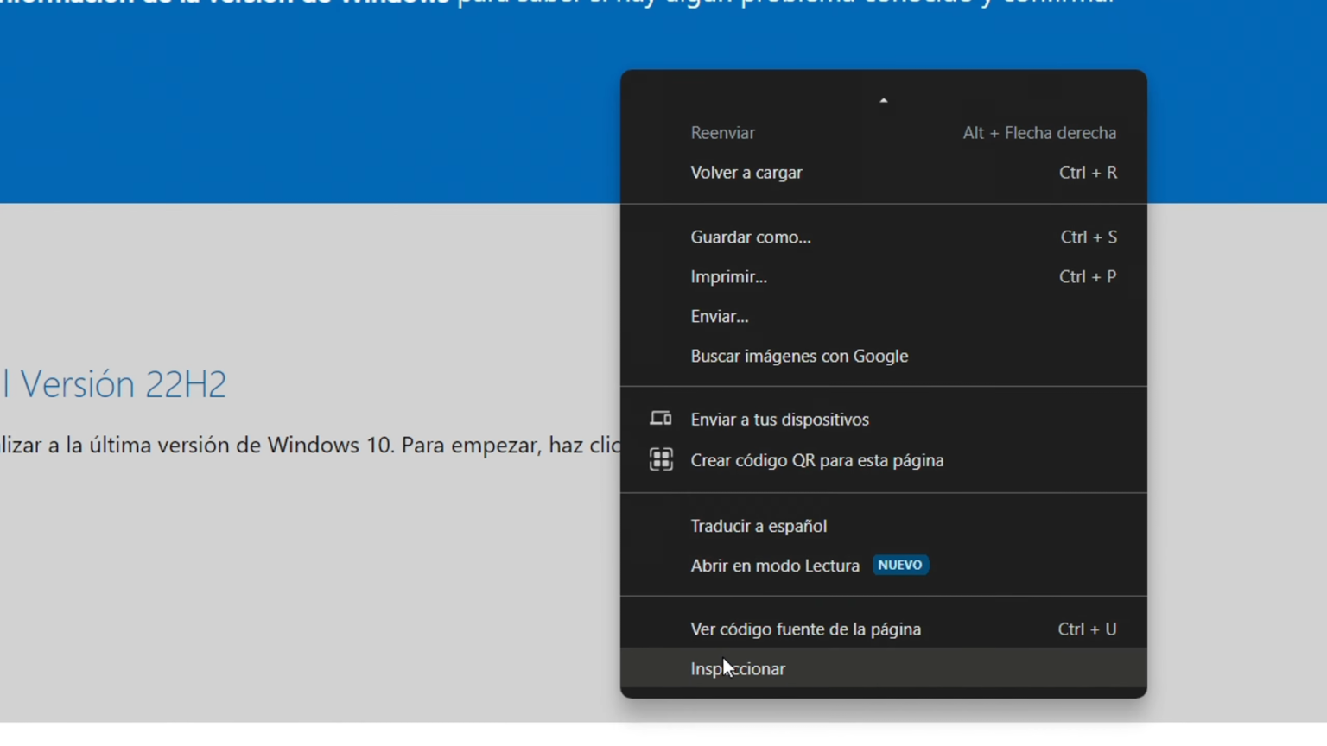Select Imprimir to print the page
The width and height of the screenshot is (1327, 746).
coord(728,276)
